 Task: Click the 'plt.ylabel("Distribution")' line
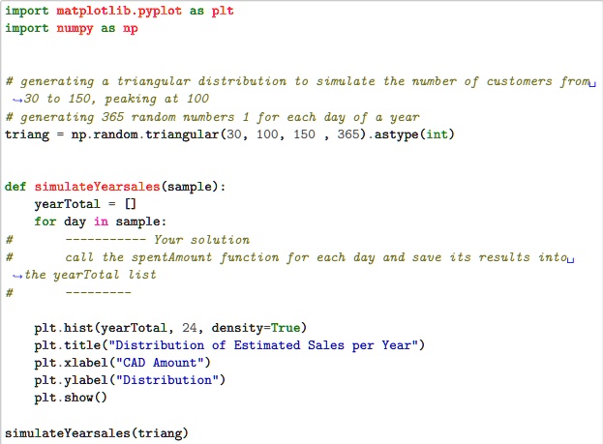(130, 380)
